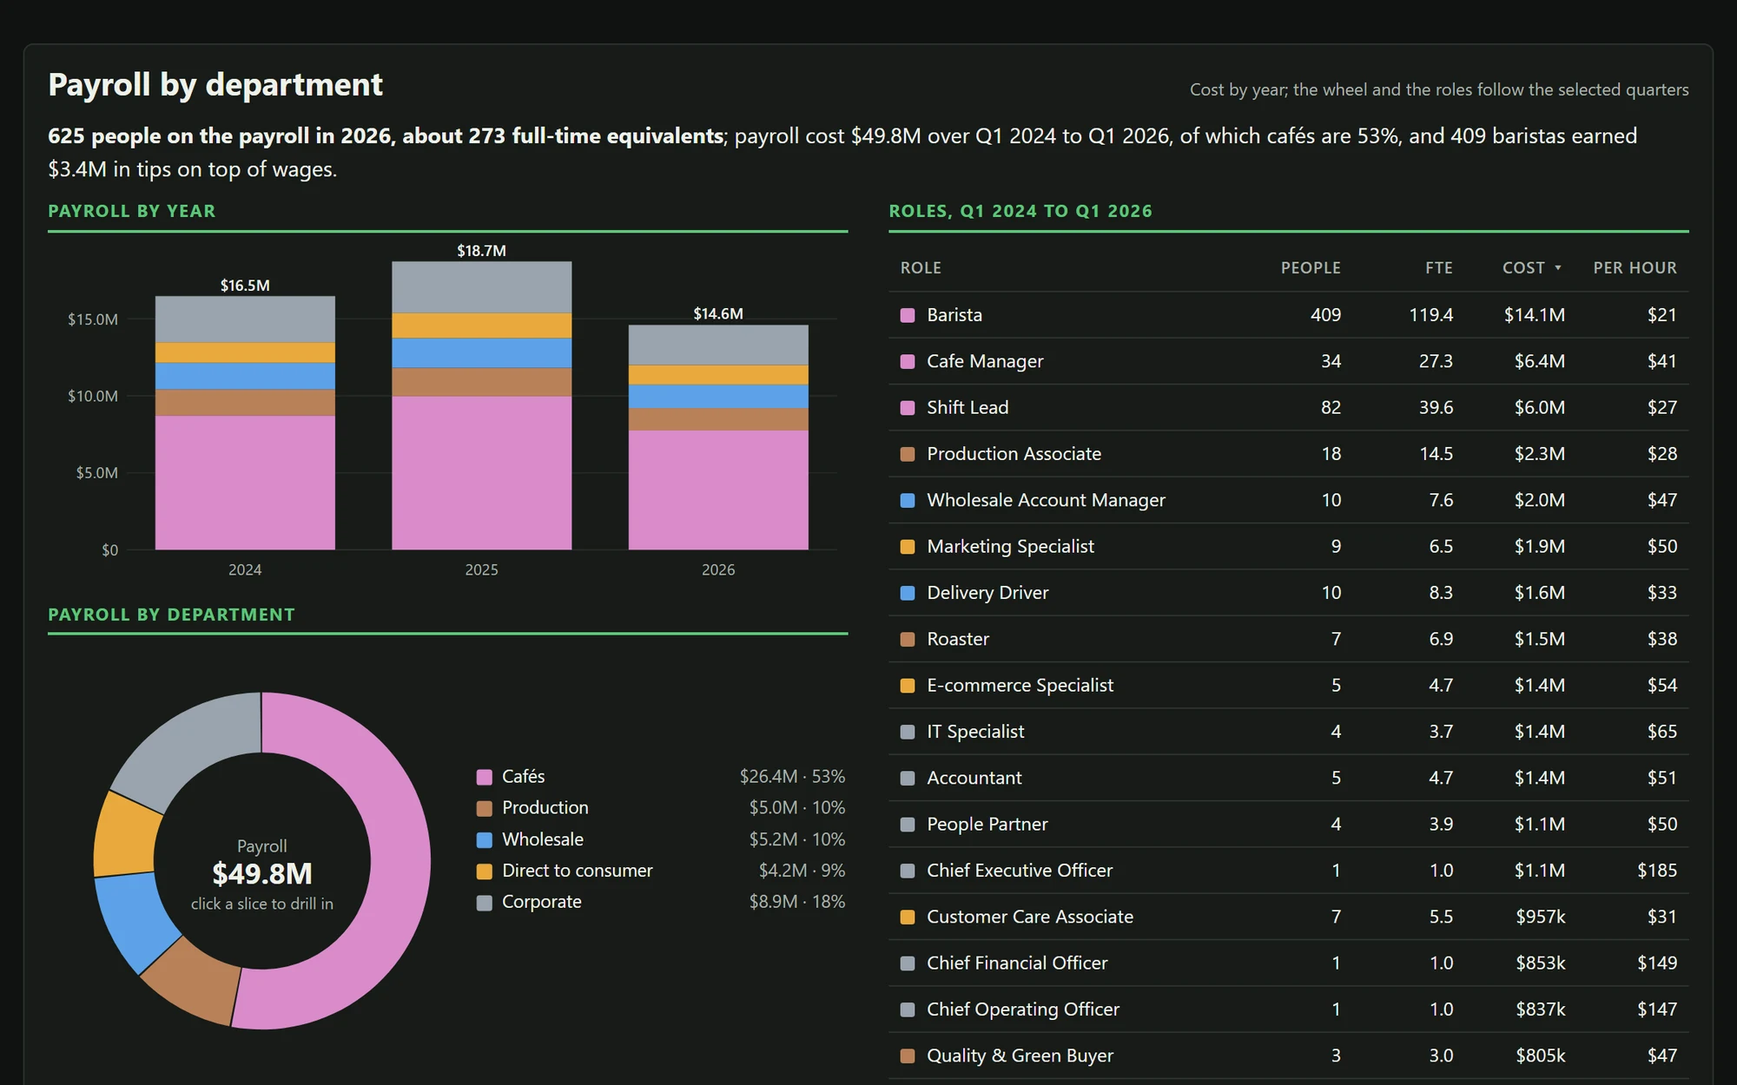Click the Accountant role name
This screenshot has height=1085, width=1737.
(974, 778)
